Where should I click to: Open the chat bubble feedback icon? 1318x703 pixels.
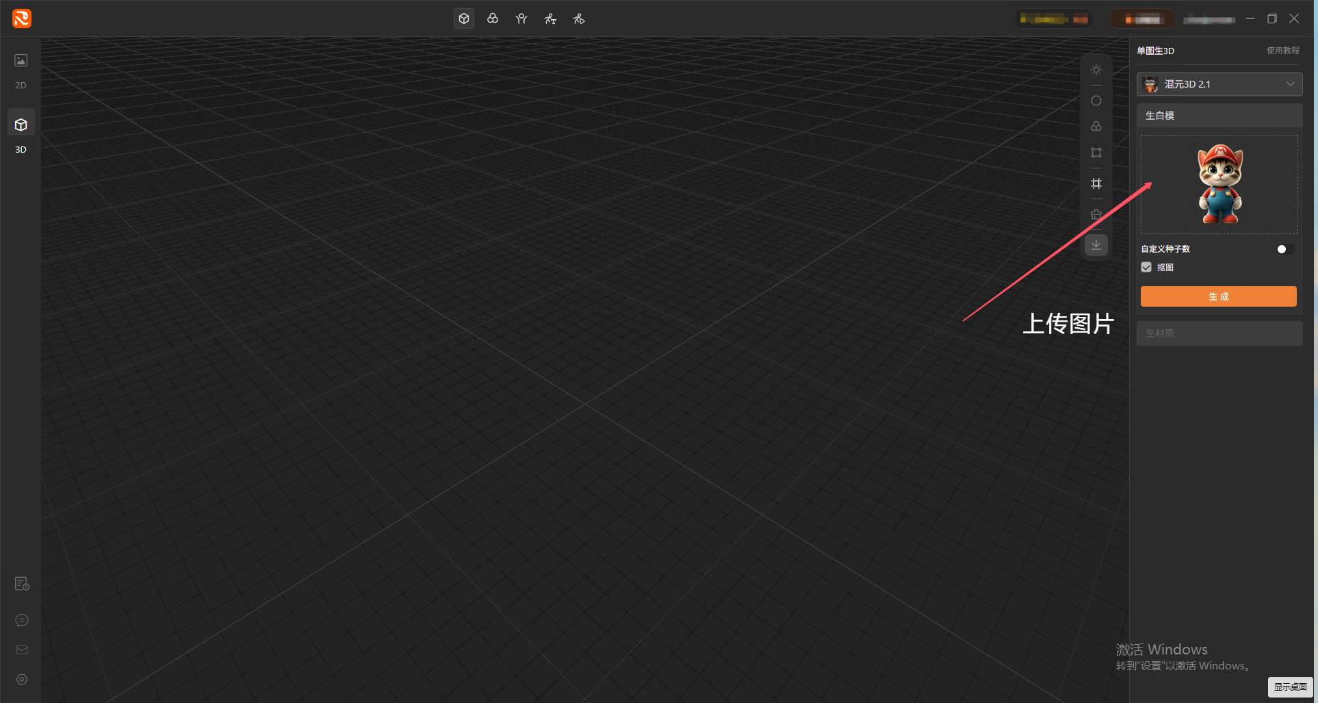pyautogui.click(x=22, y=620)
